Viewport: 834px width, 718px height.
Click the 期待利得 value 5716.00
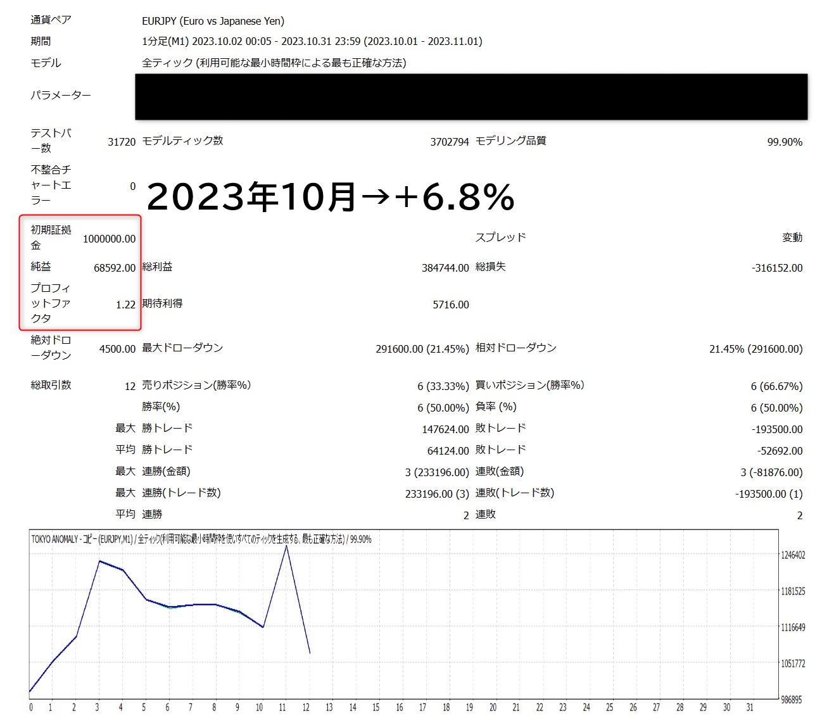pyautogui.click(x=451, y=305)
